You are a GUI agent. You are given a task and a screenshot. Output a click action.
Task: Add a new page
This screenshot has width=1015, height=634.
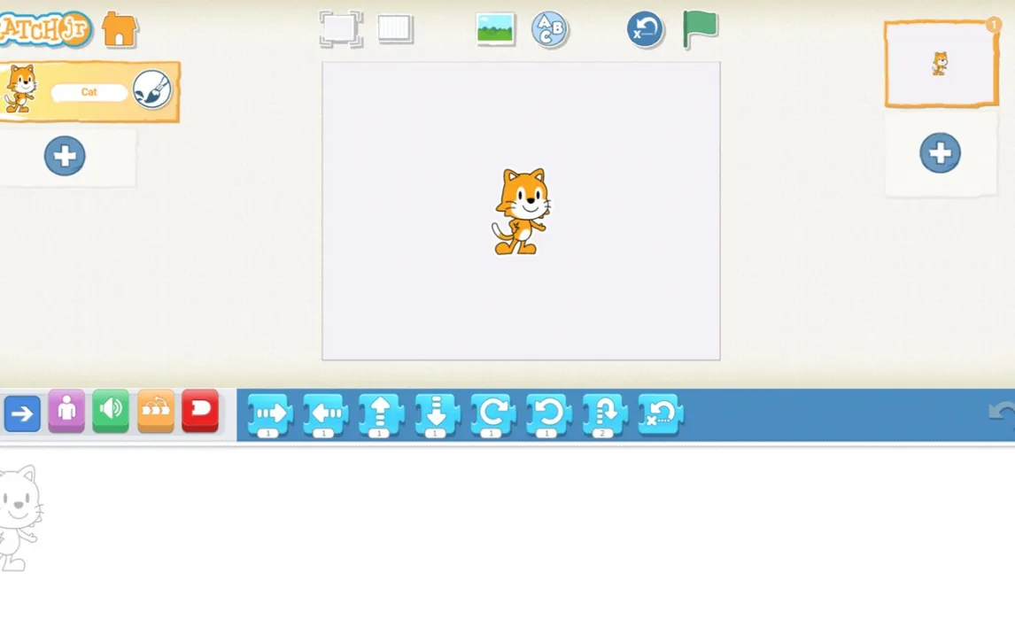pos(940,153)
